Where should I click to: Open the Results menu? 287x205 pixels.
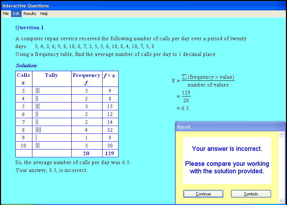pos(30,14)
